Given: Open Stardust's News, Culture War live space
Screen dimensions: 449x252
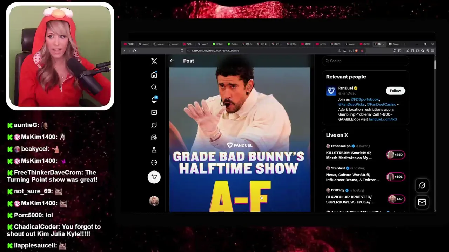Looking at the screenshot, I should [x=353, y=177].
